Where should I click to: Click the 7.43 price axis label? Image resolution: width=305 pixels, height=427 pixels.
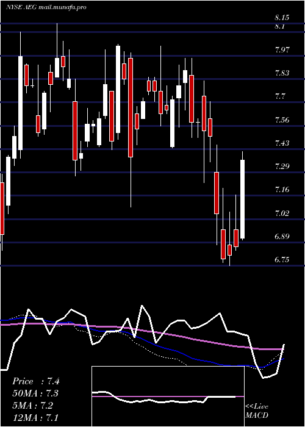tap(283, 143)
